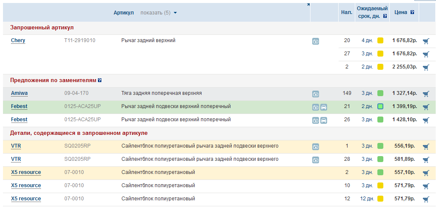Select SQ0205RP in row priced 581,89р.
Viewport: 437px width, 208px height.
[78, 159]
